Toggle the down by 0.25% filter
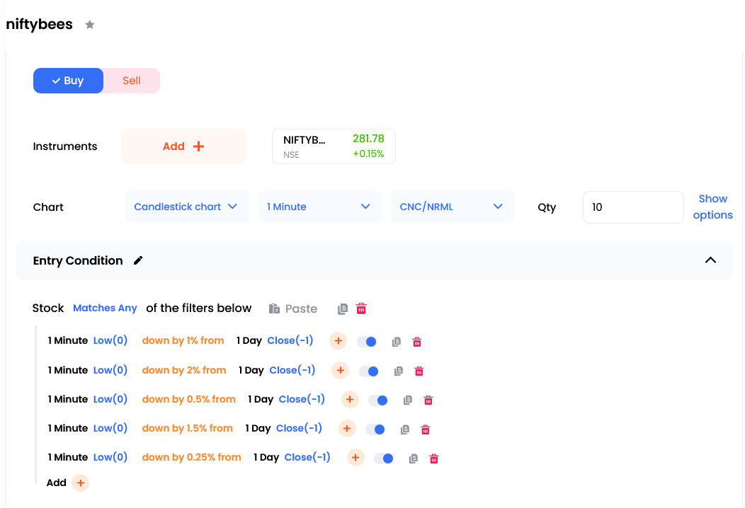This screenshot has height=508, width=745. point(384,458)
